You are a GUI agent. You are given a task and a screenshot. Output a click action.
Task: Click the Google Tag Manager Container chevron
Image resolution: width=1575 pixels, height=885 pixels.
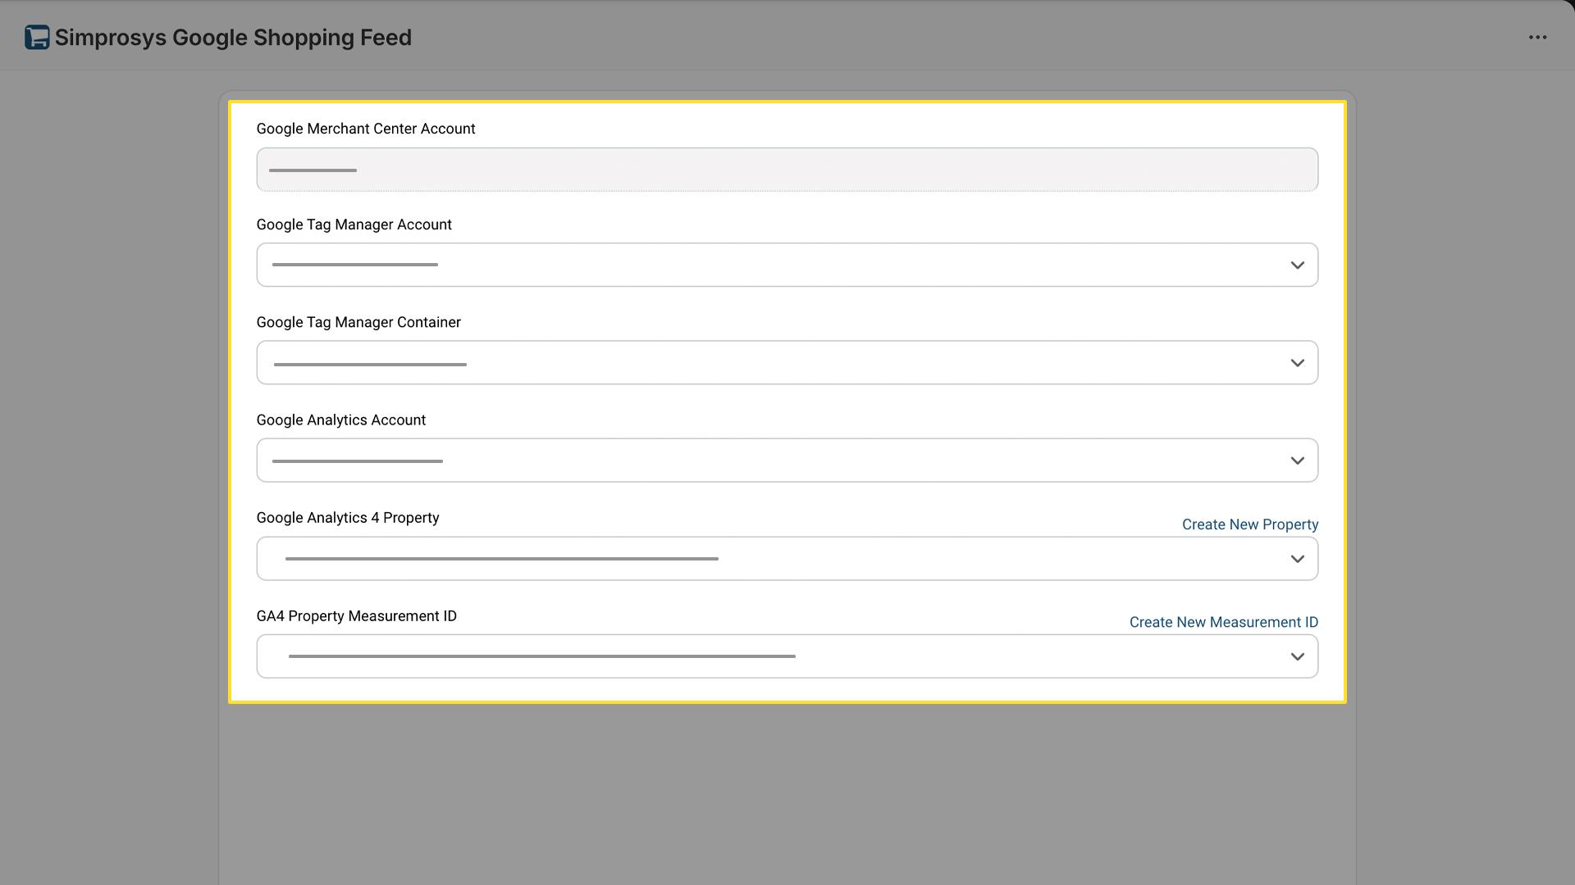click(x=1297, y=362)
